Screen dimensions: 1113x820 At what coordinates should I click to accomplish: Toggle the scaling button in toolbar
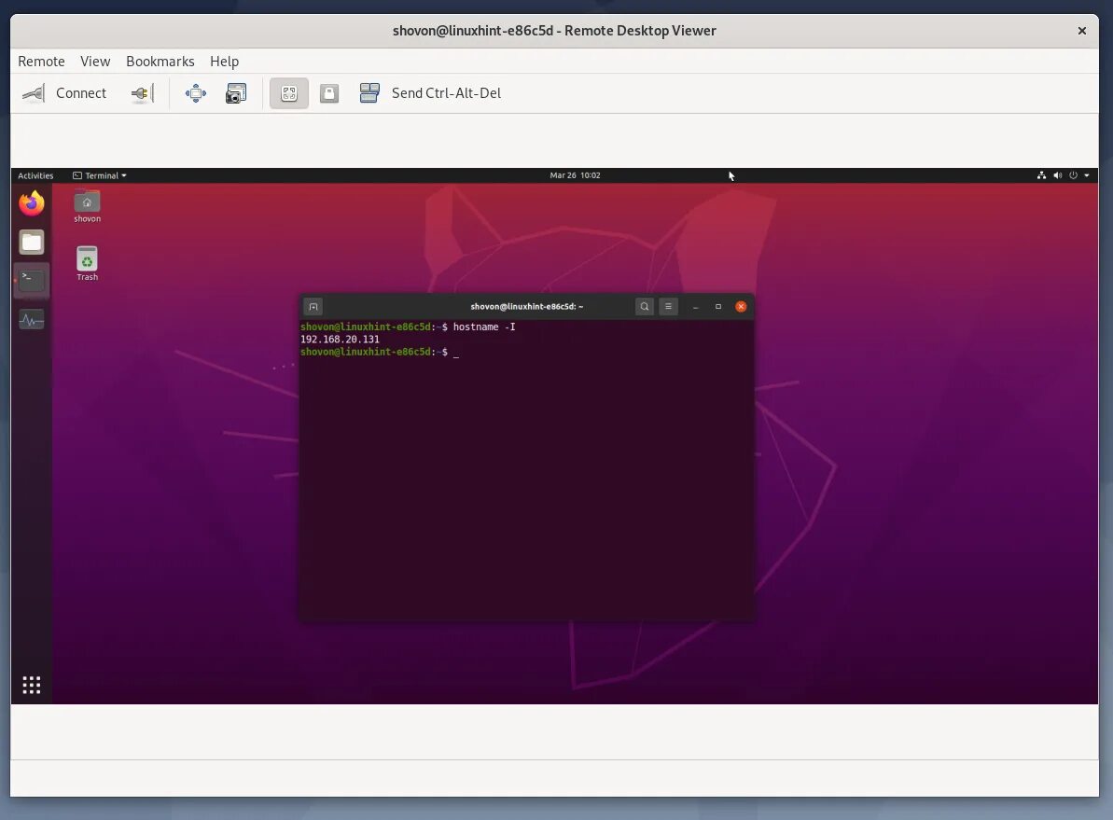coord(289,93)
